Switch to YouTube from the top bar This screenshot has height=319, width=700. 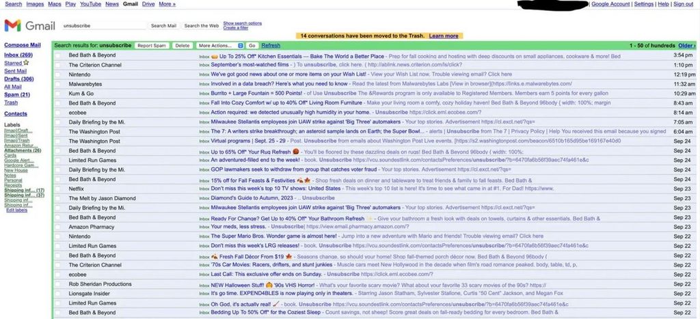point(90,4)
